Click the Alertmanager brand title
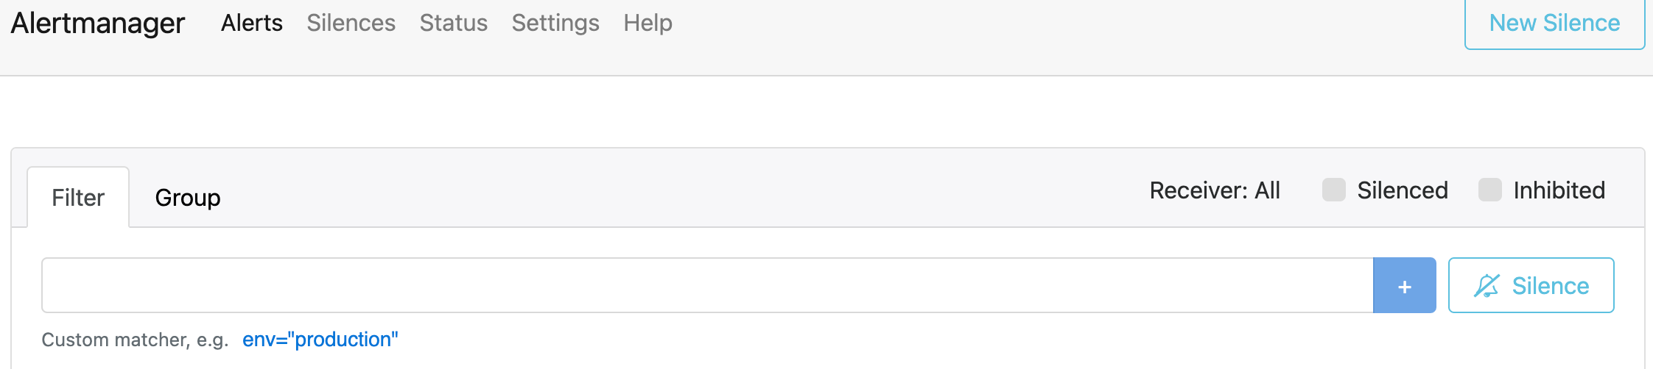This screenshot has width=1653, height=369. tap(97, 24)
